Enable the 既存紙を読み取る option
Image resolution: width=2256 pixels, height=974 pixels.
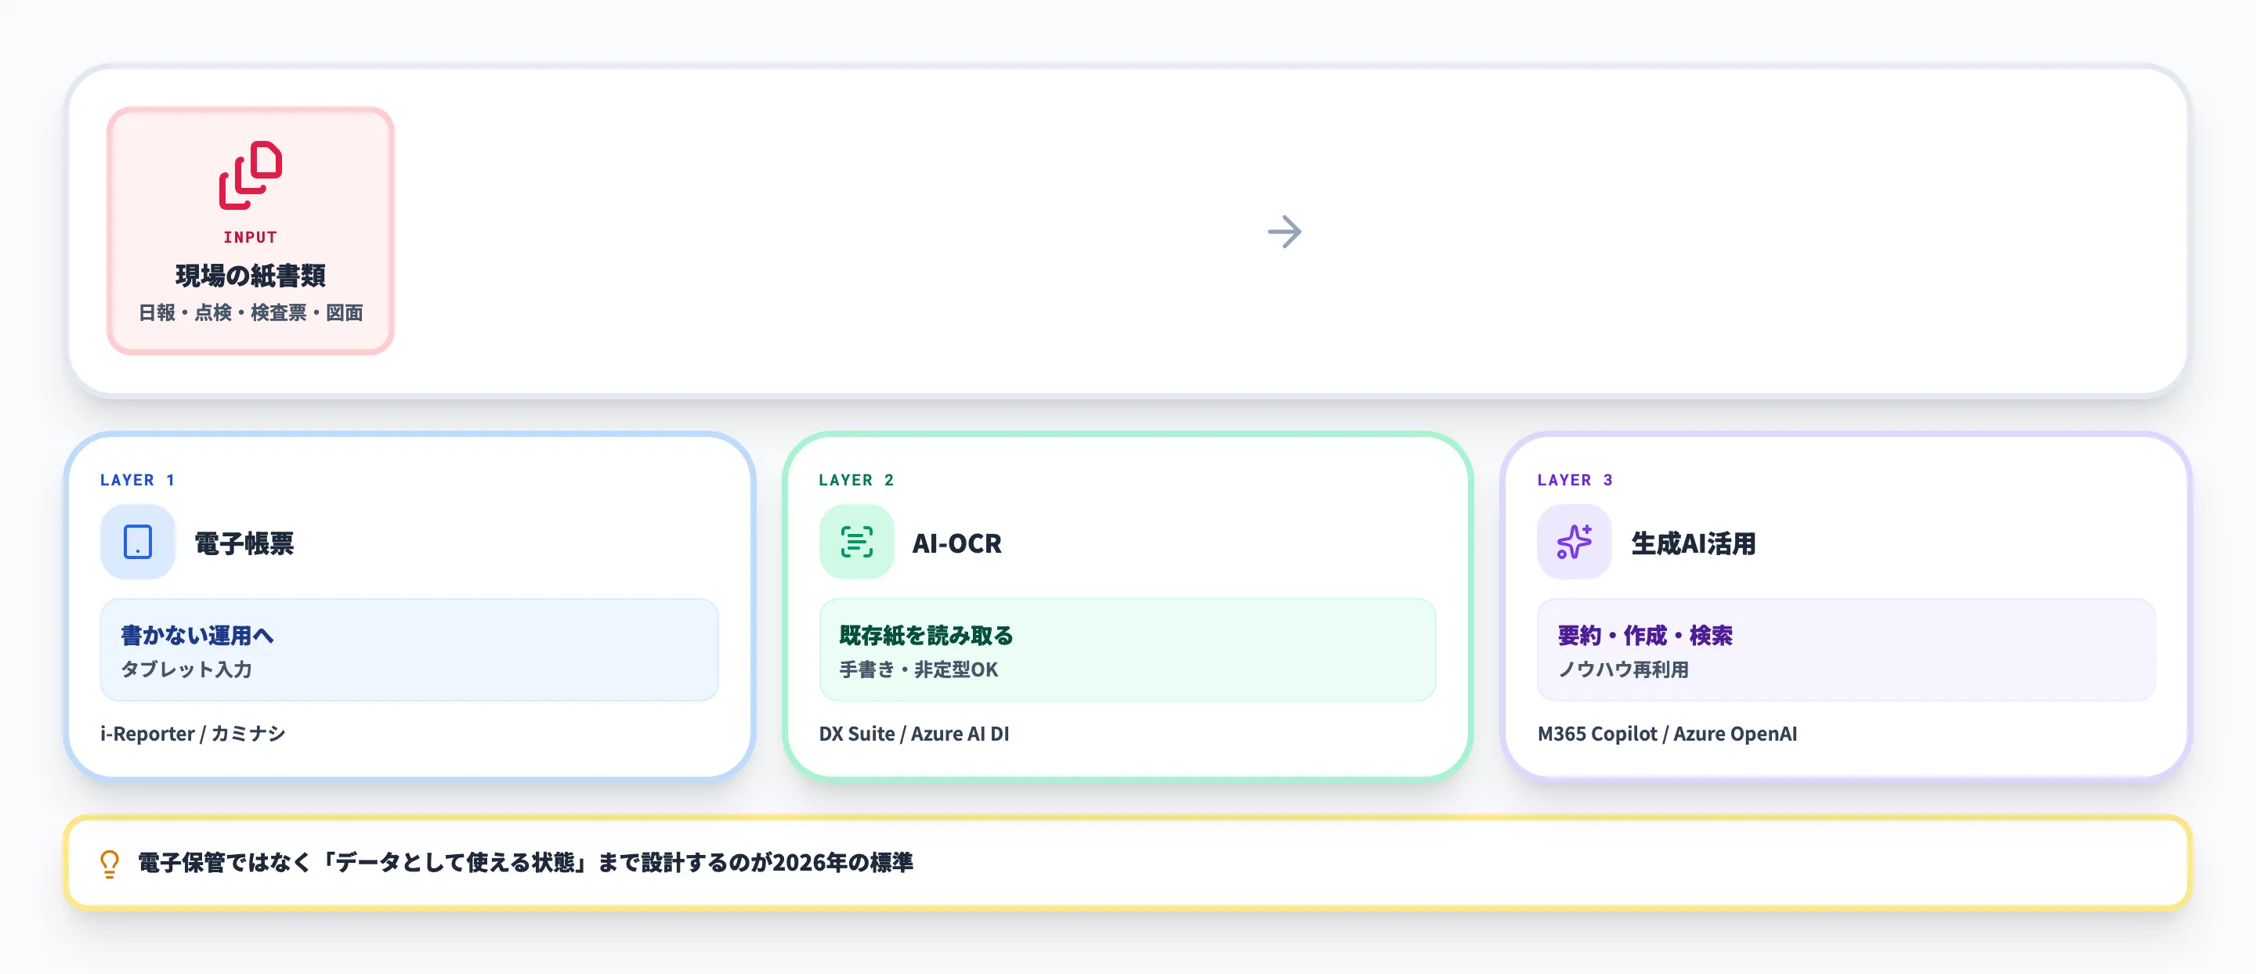[1128, 649]
